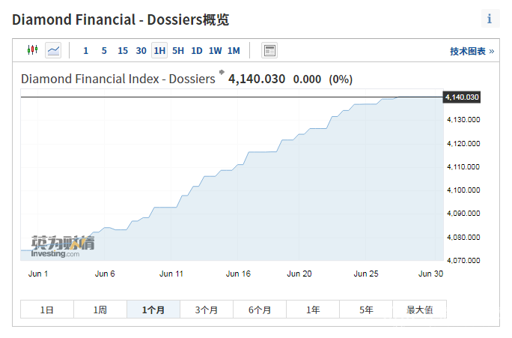Open the news panel toolbar icon
512x338 pixels.
[x=269, y=50]
